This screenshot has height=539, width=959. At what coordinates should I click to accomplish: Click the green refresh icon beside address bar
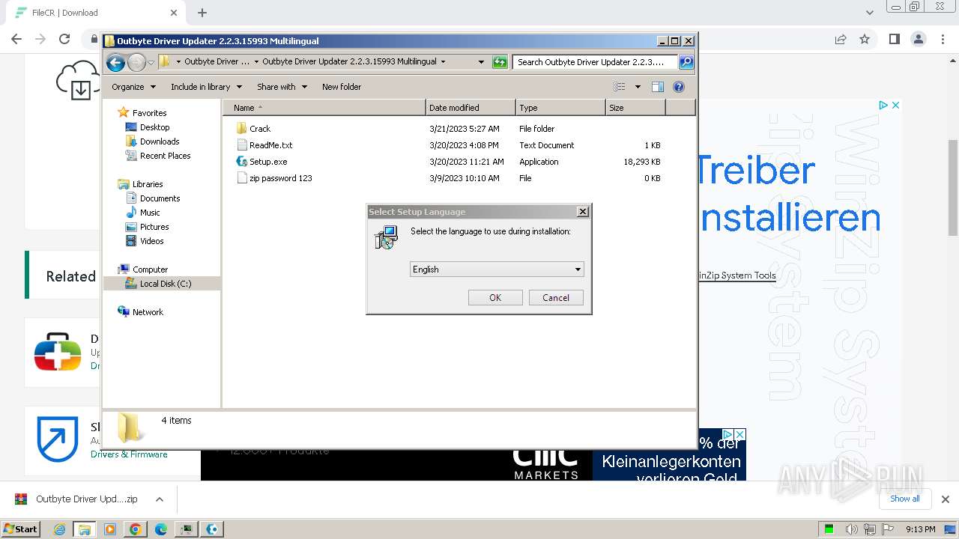click(x=500, y=62)
